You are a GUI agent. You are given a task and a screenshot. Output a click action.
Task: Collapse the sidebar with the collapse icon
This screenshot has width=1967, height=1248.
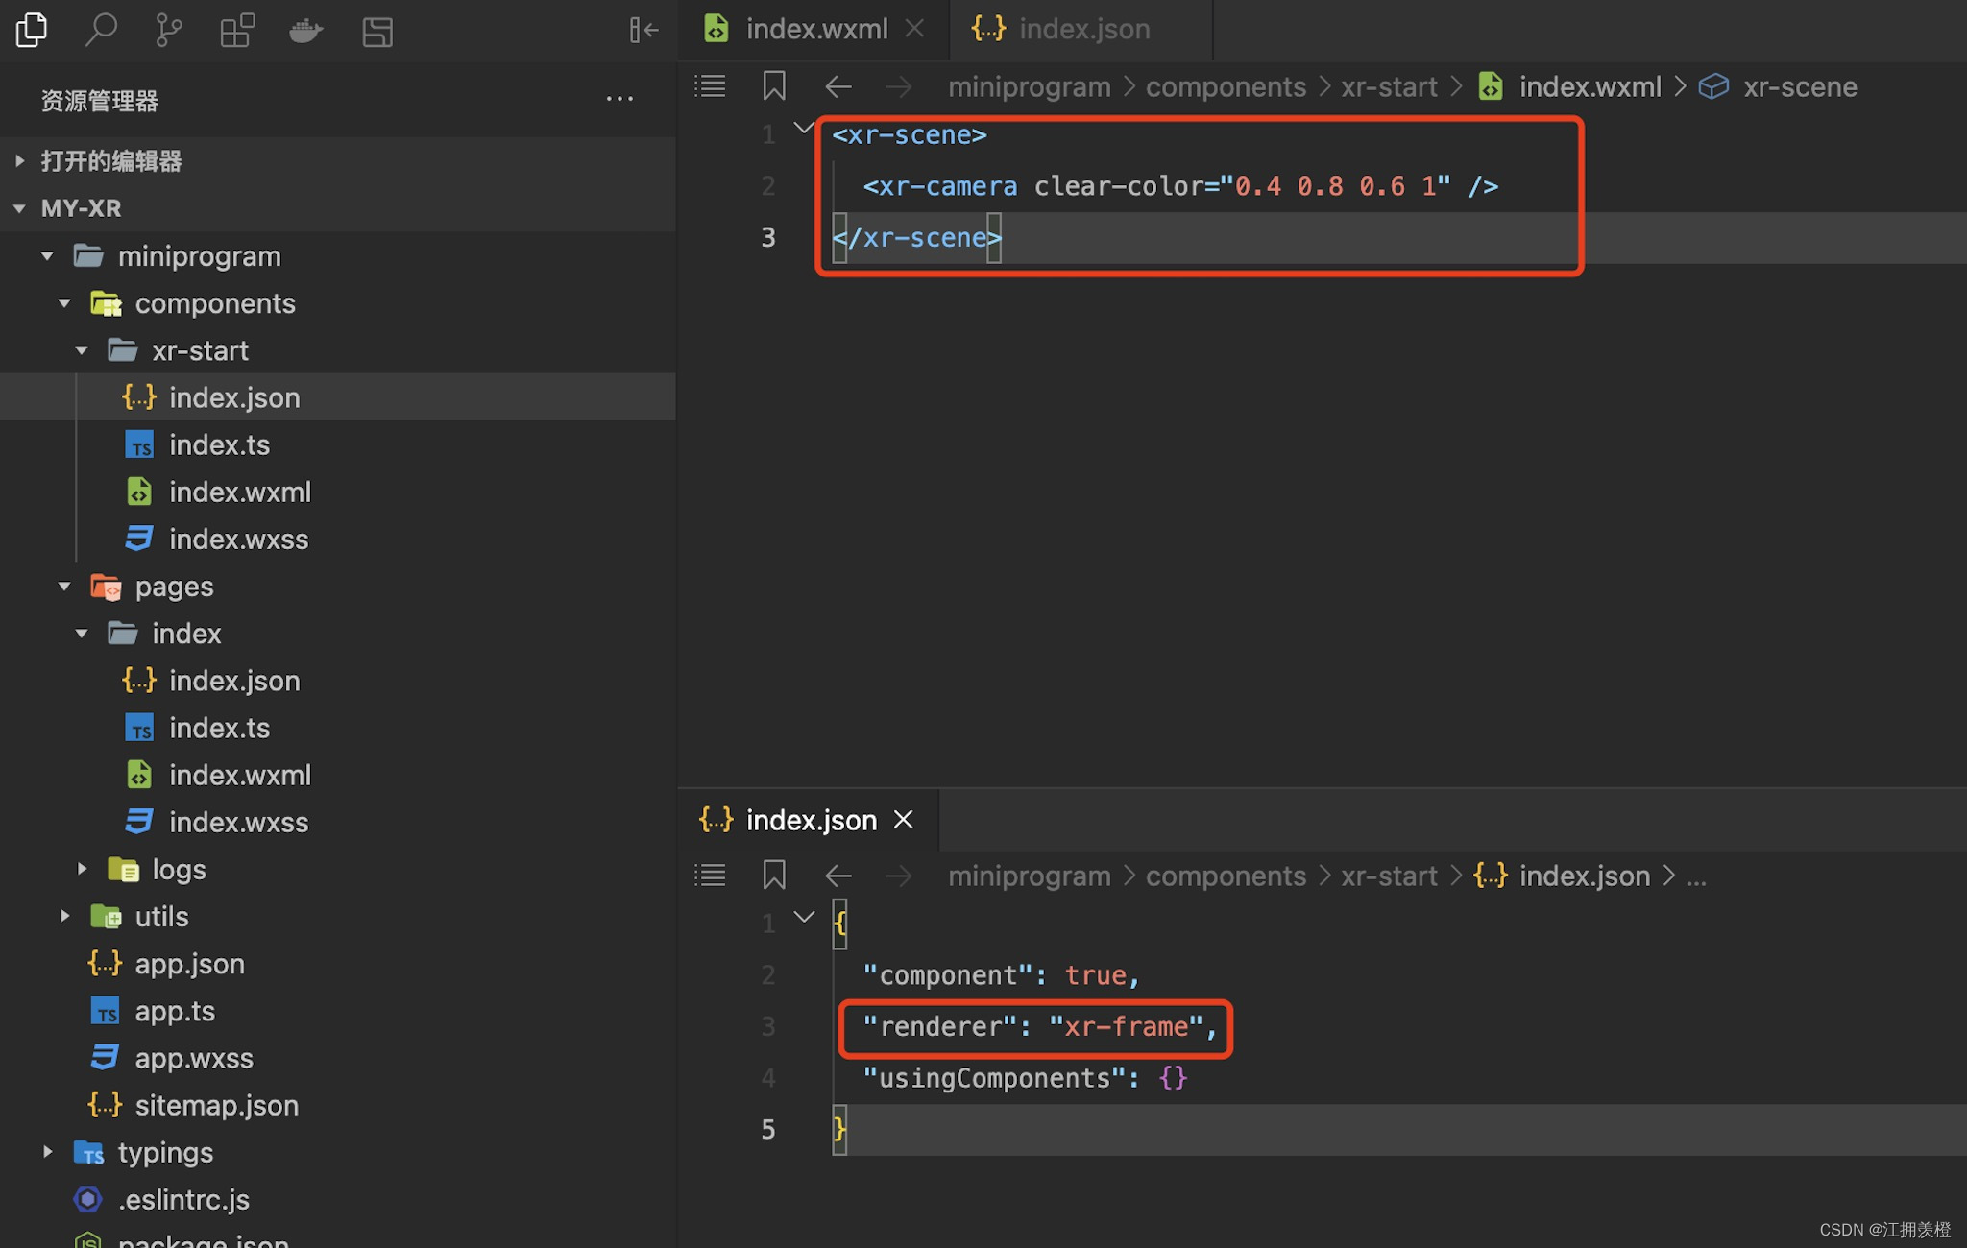pos(644,31)
